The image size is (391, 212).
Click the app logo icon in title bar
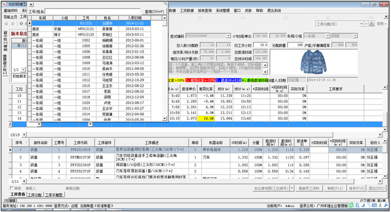click(4, 4)
